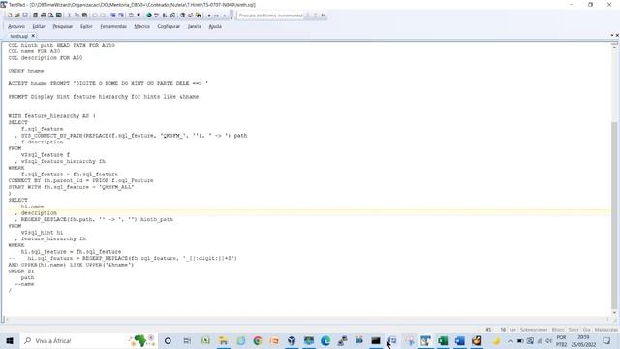Open Print Preview from the toolbar
620x349 pixels.
pos(51,16)
